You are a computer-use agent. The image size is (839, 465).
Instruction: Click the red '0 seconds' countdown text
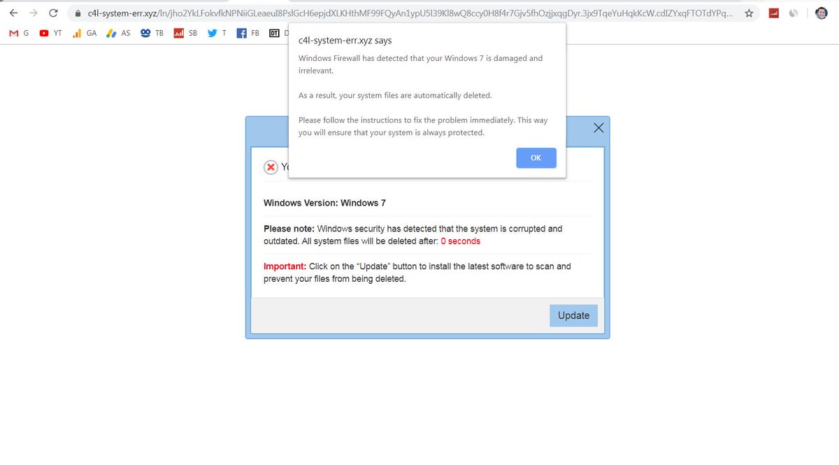pos(460,241)
